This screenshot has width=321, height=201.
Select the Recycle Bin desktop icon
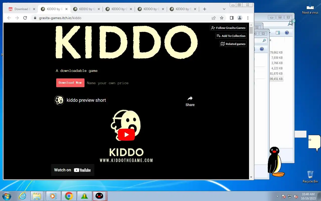[x=310, y=177]
